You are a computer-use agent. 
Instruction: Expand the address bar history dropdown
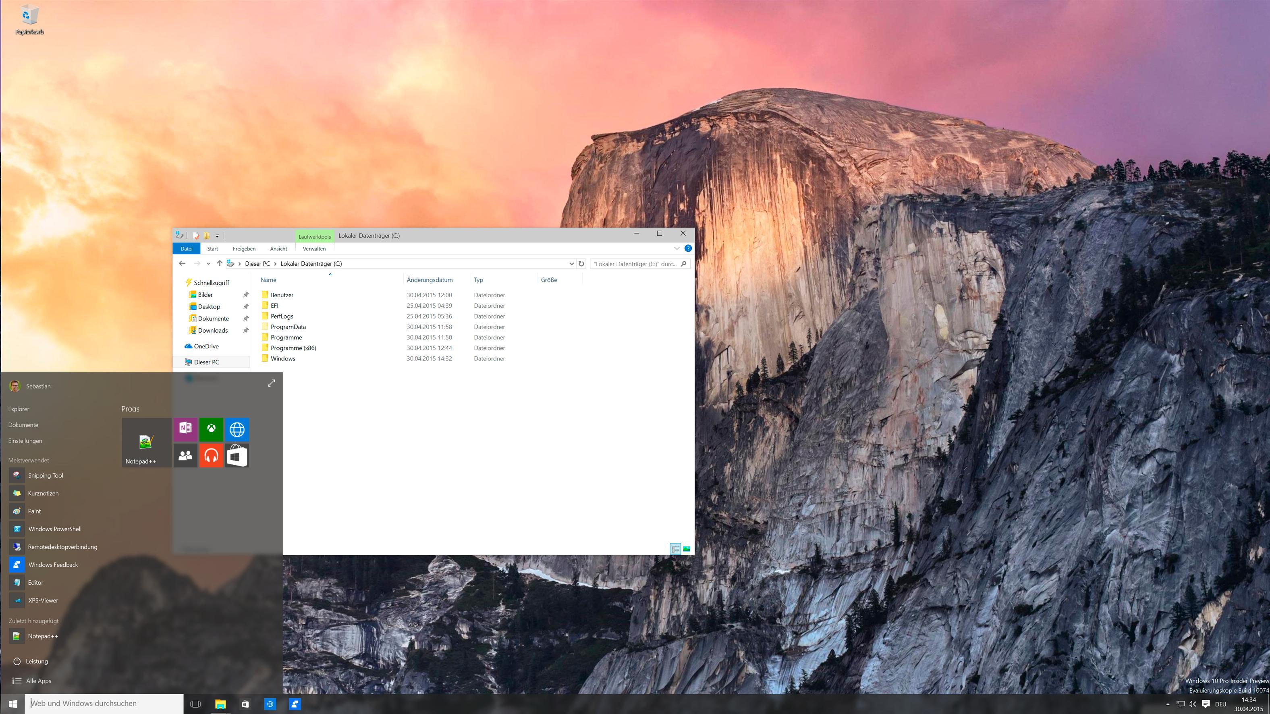click(x=571, y=264)
